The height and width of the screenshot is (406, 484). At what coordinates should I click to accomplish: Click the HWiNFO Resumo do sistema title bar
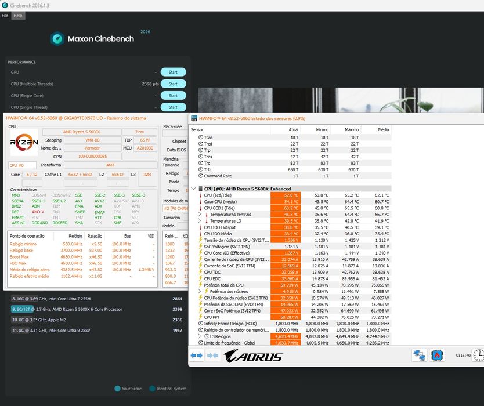tap(96, 118)
